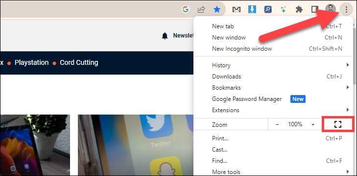The width and height of the screenshot is (357, 176).
Task: Toggle the blue bookmark star
Action: 217,9
